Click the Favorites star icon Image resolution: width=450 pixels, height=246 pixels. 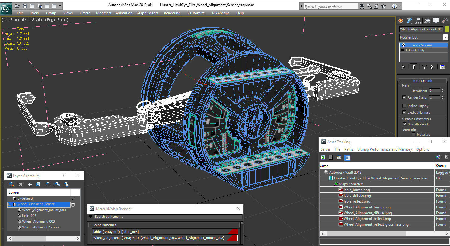tap(384, 6)
